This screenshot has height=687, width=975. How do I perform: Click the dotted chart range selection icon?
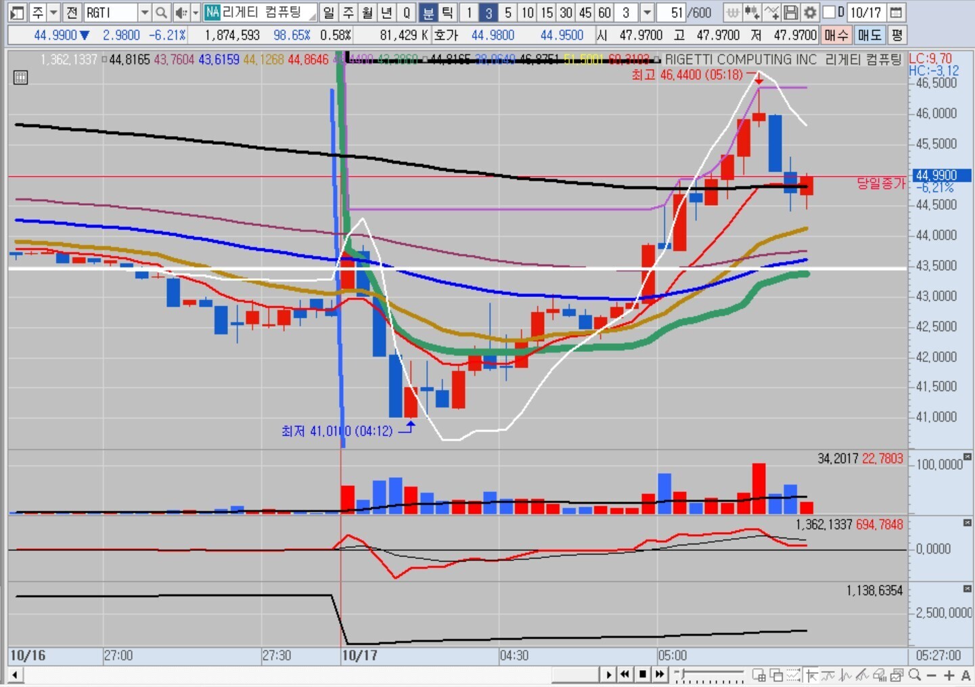coord(793,675)
